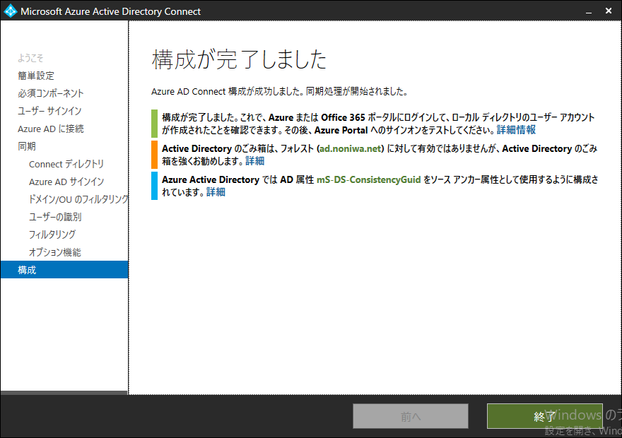The width and height of the screenshot is (622, 438).
Task: Select ユーザー サインイン in sidebar
Action: 49,111
